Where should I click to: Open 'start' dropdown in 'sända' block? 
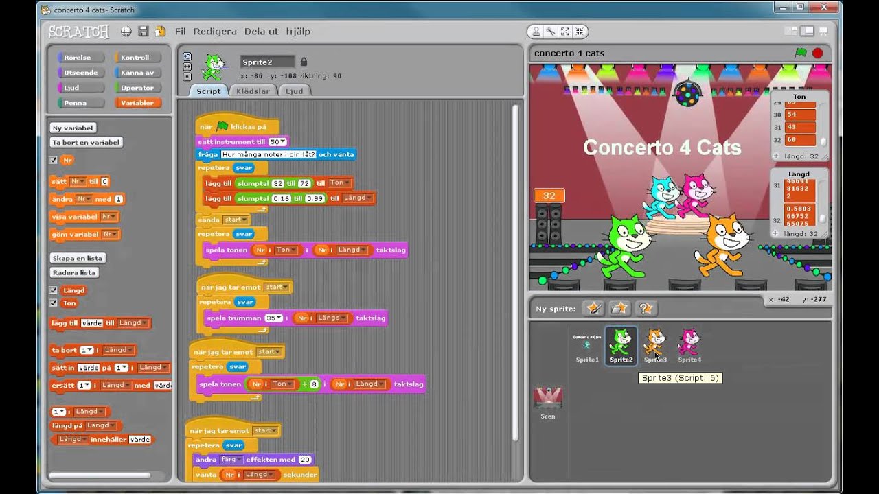point(236,220)
